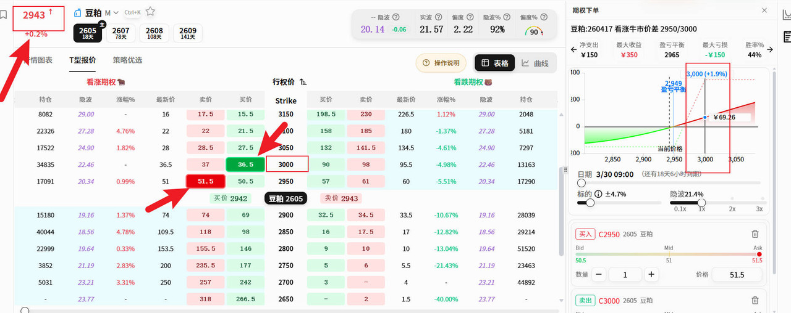Click put 涨幅 -21.43% at strike 2750
Image resolution: width=791 pixels, height=313 pixels.
click(446, 266)
